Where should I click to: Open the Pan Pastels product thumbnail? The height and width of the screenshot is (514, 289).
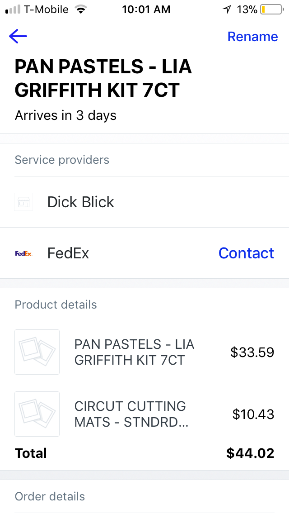tap(37, 352)
